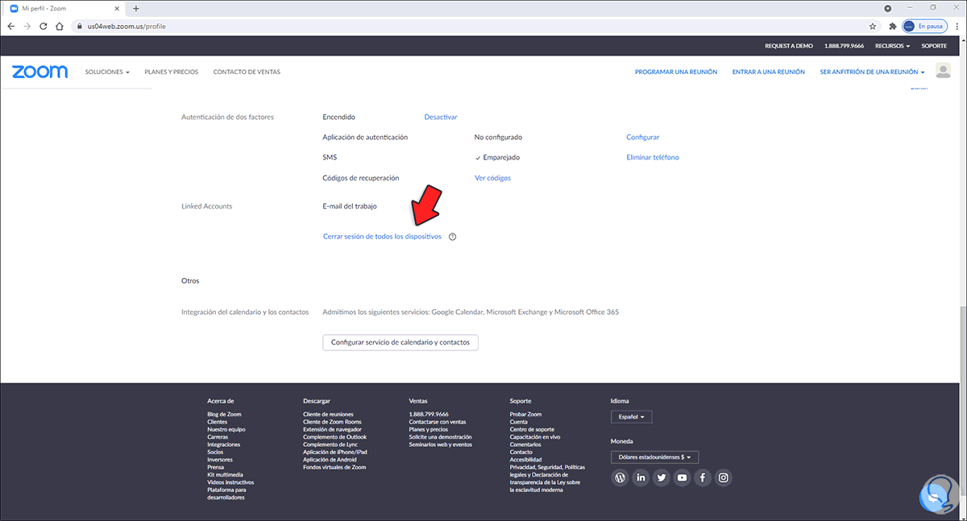Open Inversores footer link
This screenshot has width=967, height=521.
coord(220,460)
